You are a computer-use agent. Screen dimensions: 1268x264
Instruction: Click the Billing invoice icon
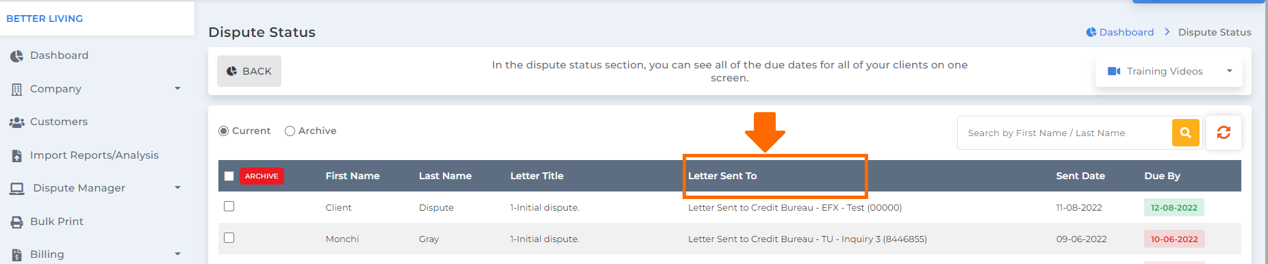pos(17,255)
